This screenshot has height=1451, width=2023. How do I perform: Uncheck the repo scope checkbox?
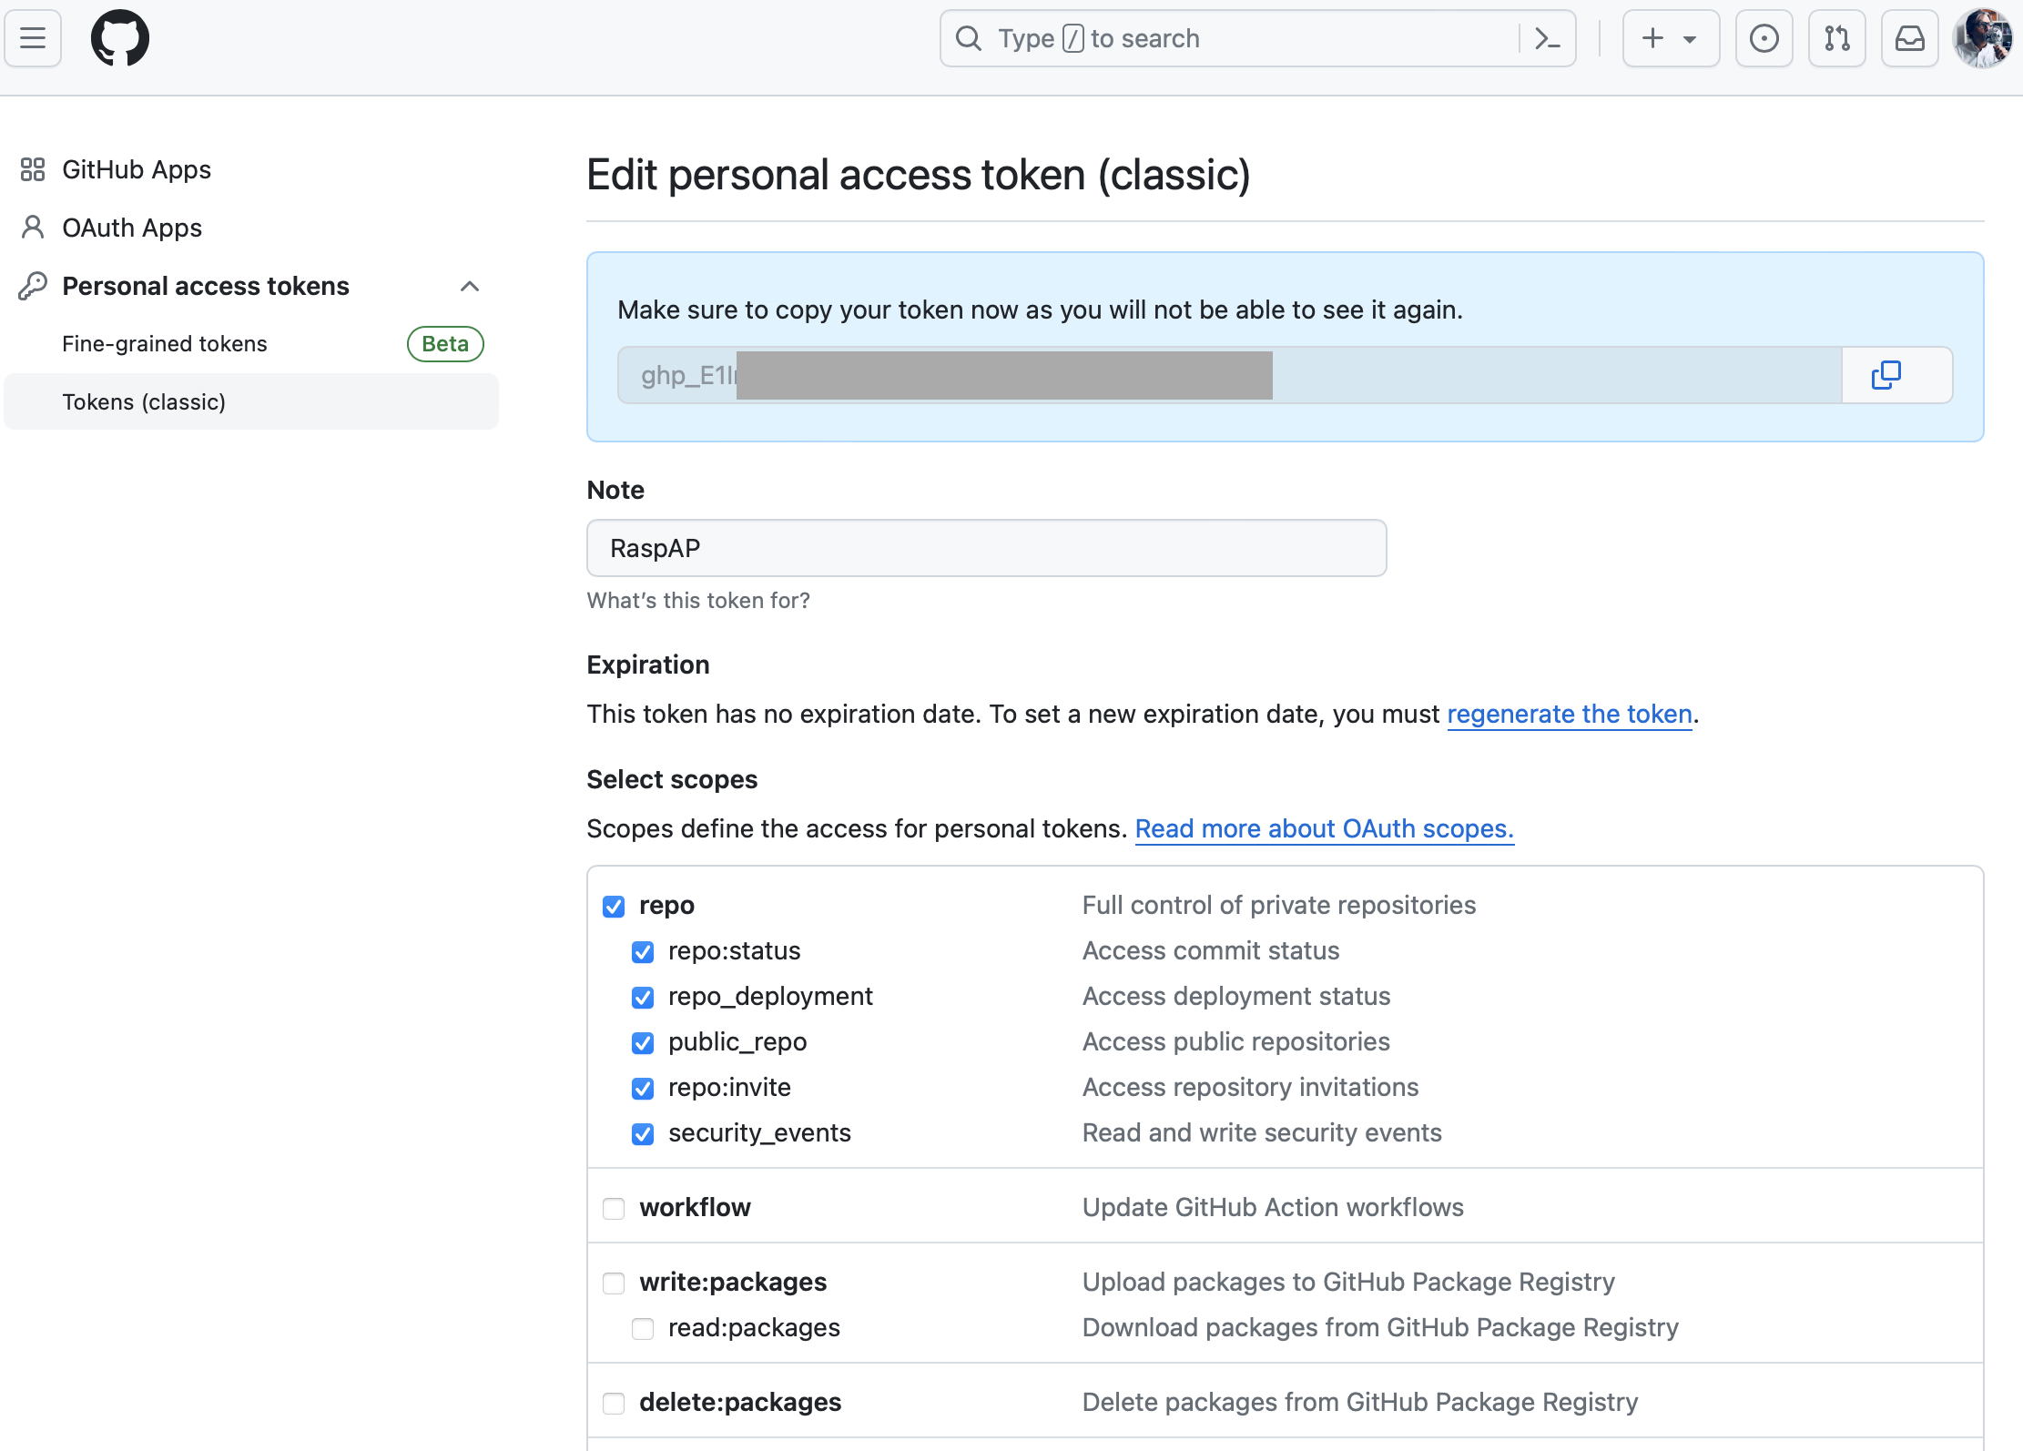click(614, 907)
